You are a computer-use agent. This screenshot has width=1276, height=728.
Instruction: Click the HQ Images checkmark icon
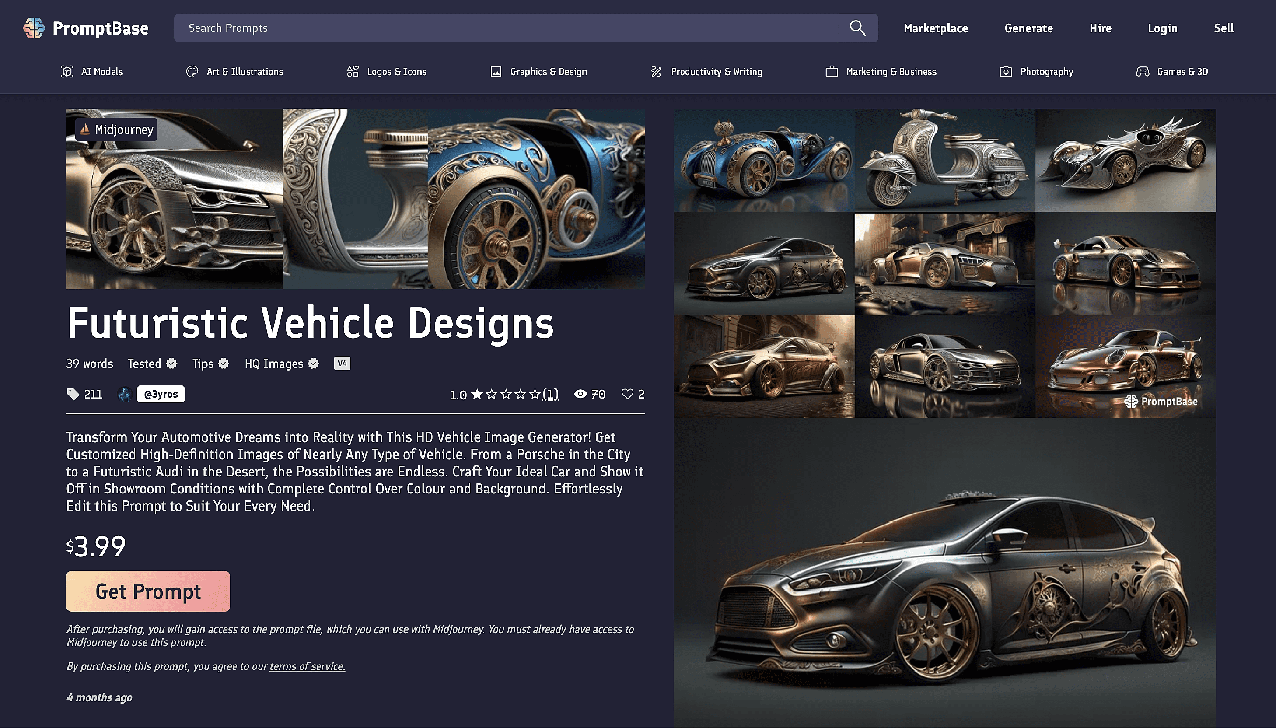[x=314, y=364]
